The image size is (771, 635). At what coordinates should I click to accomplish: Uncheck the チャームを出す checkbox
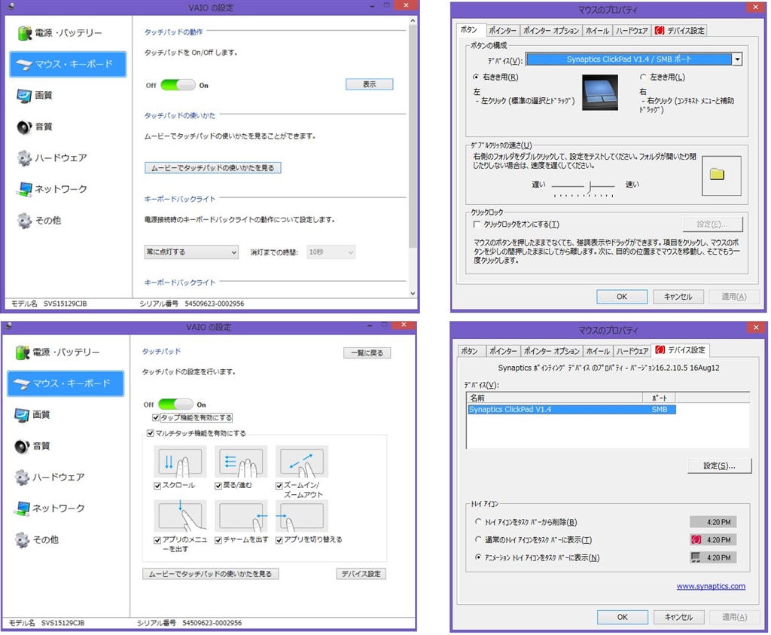click(218, 540)
